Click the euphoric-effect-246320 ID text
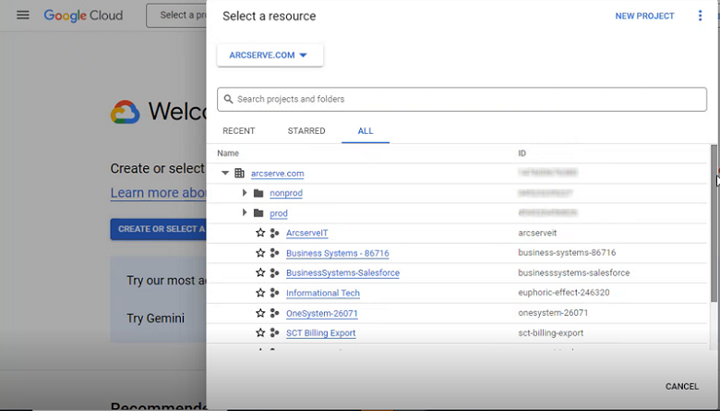 (x=563, y=293)
